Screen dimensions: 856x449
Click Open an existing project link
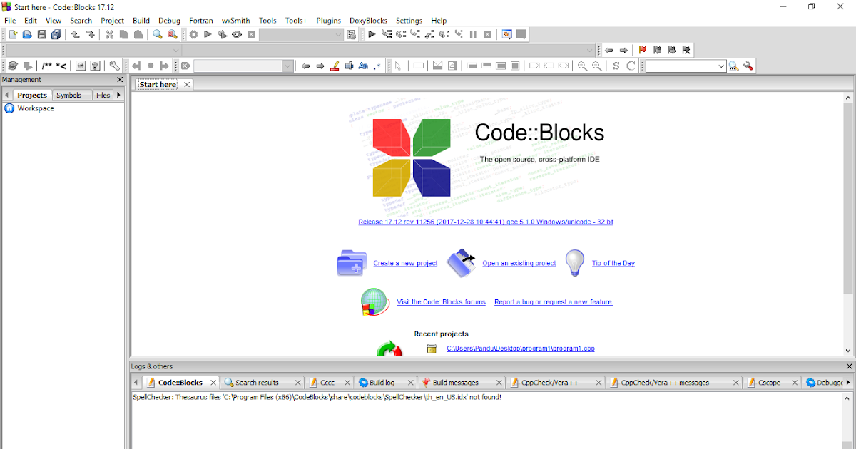[x=519, y=263]
